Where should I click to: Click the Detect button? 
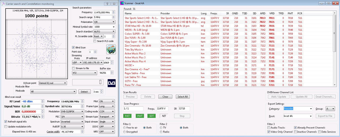tap(84, 92)
